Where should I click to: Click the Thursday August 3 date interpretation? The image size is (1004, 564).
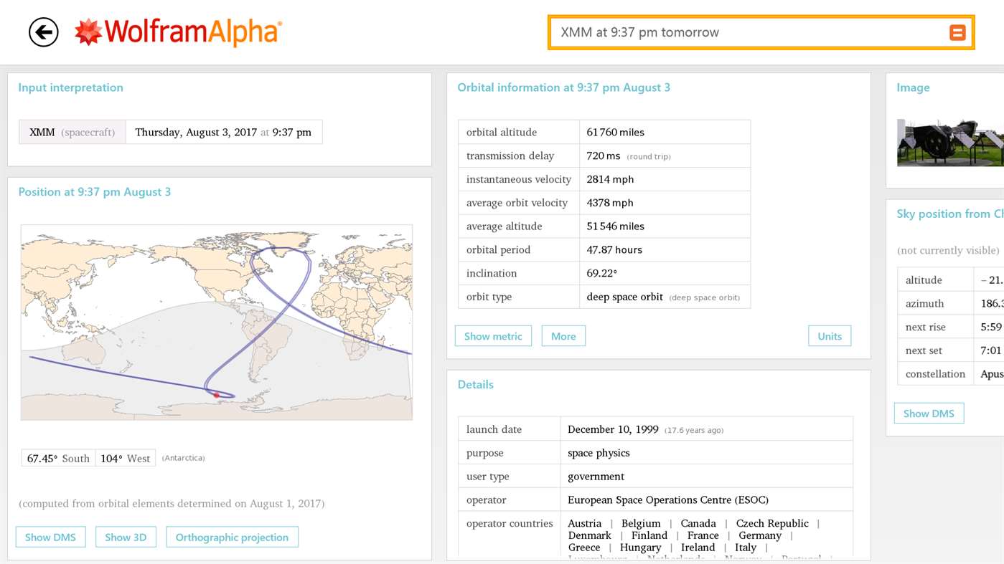coord(224,132)
